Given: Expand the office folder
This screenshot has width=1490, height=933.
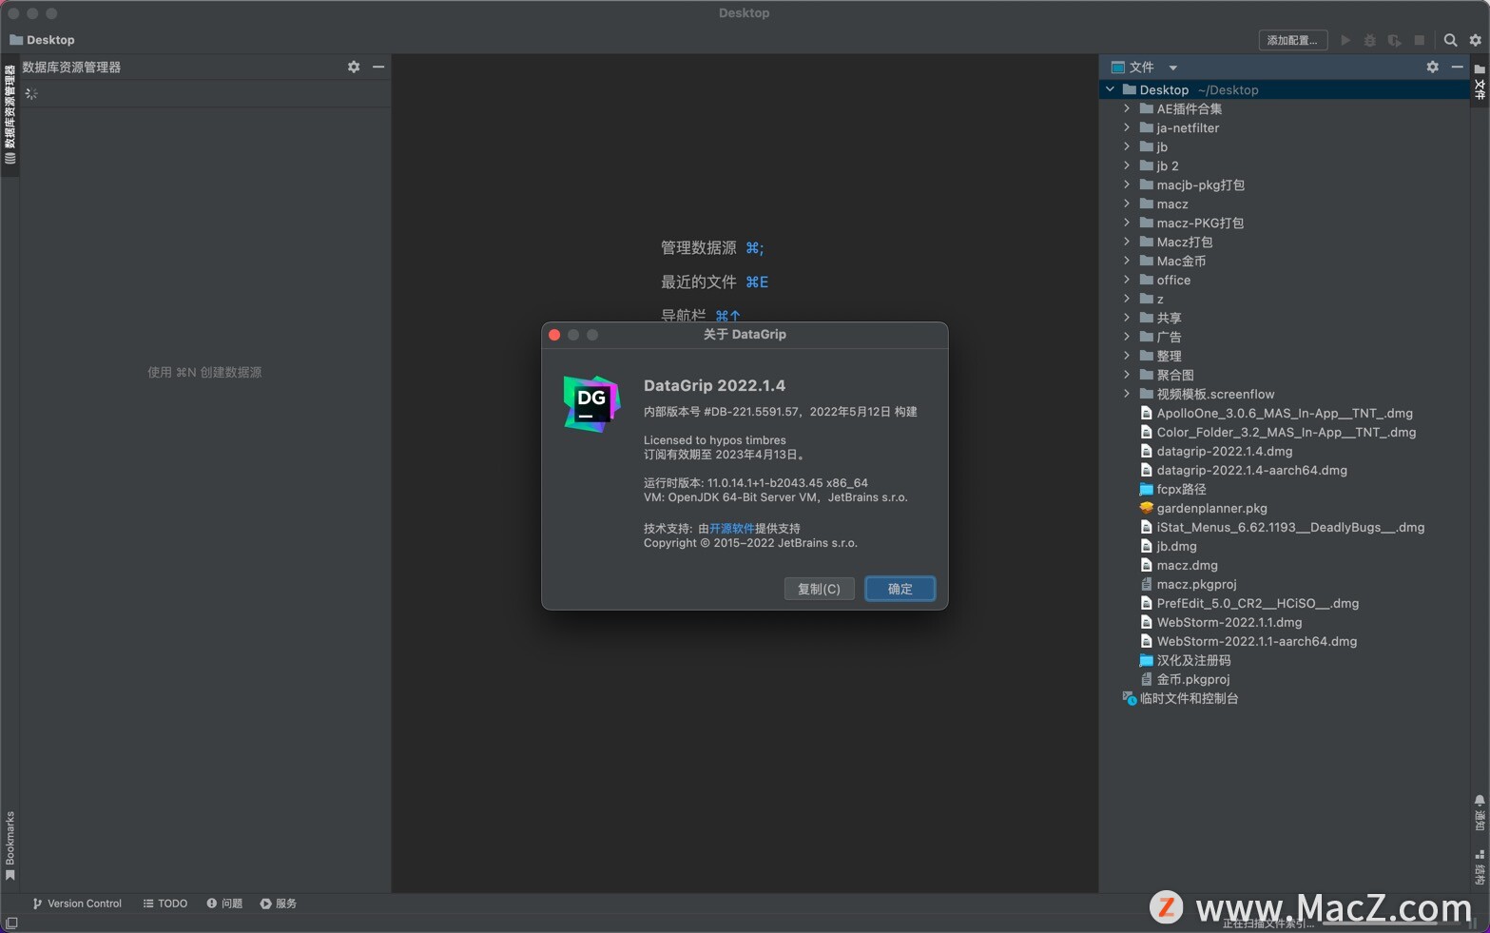Looking at the screenshot, I should pyautogui.click(x=1127, y=280).
